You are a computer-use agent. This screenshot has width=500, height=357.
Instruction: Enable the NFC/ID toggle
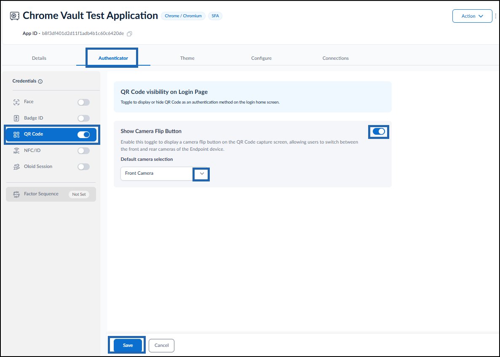coord(83,150)
